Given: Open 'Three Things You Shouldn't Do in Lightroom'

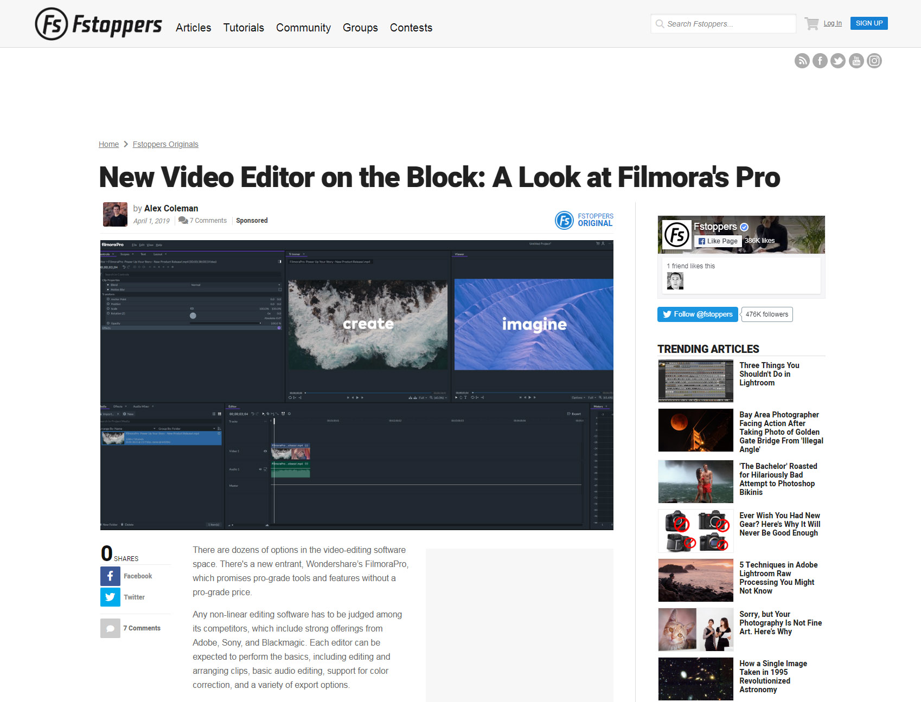Looking at the screenshot, I should pyautogui.click(x=769, y=374).
